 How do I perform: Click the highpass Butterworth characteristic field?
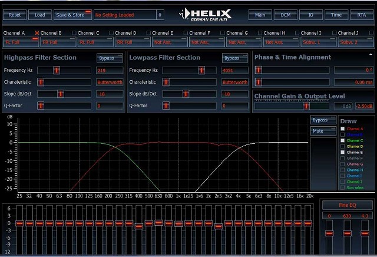[x=110, y=83]
